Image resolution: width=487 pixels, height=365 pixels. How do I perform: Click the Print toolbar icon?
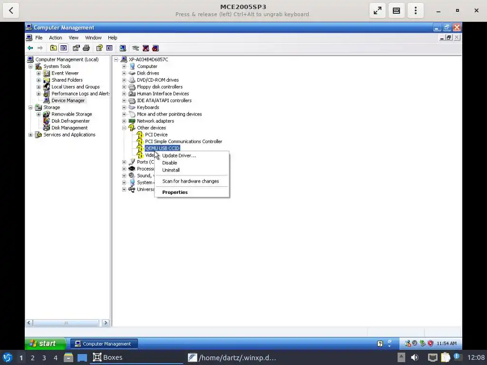(x=87, y=48)
